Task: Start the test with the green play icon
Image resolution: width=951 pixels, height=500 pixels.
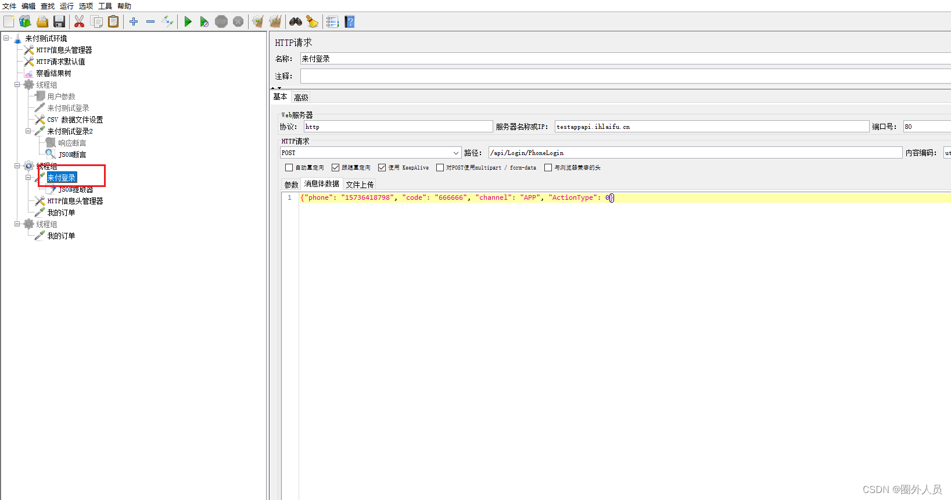Action: 188,21
